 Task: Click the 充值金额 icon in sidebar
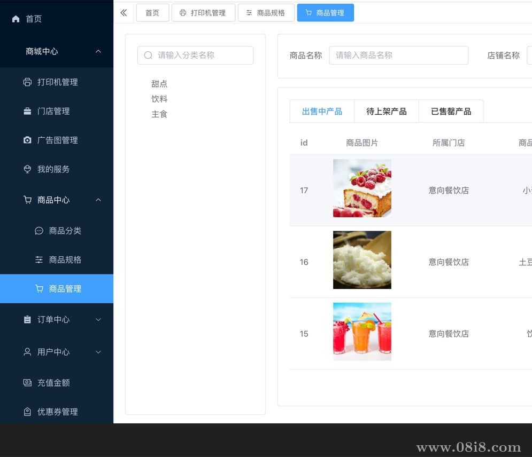(x=27, y=382)
